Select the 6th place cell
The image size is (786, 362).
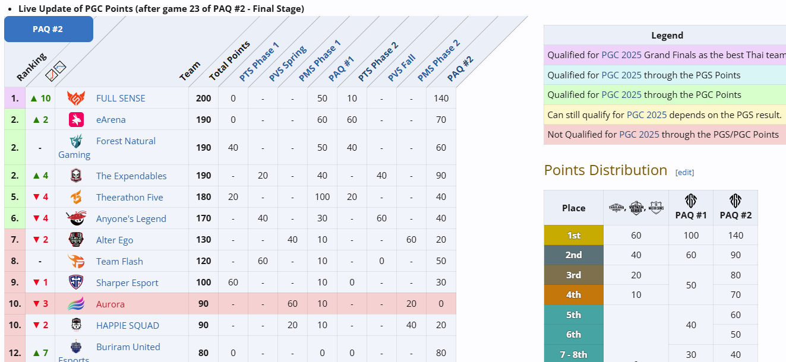coord(573,335)
